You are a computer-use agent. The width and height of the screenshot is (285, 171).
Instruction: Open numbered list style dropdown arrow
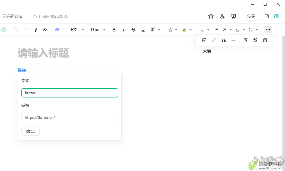coord(231,30)
